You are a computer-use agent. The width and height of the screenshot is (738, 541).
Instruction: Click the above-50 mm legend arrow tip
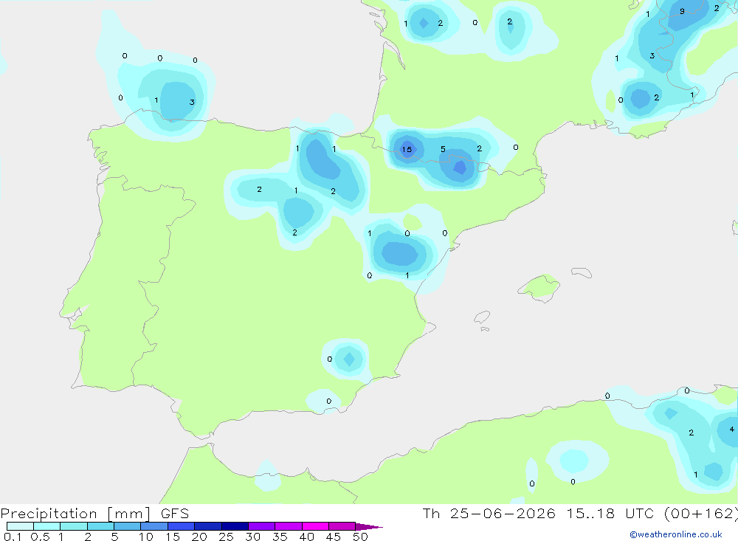[370, 527]
